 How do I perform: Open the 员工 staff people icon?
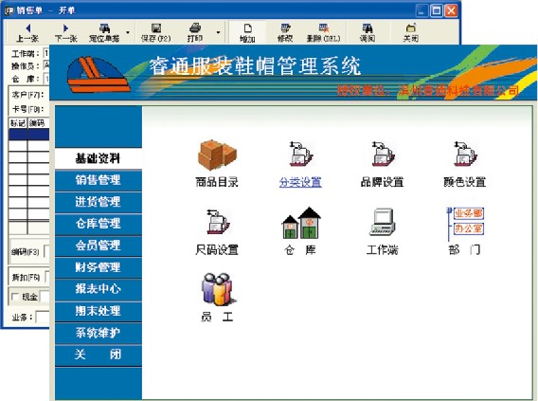218,289
